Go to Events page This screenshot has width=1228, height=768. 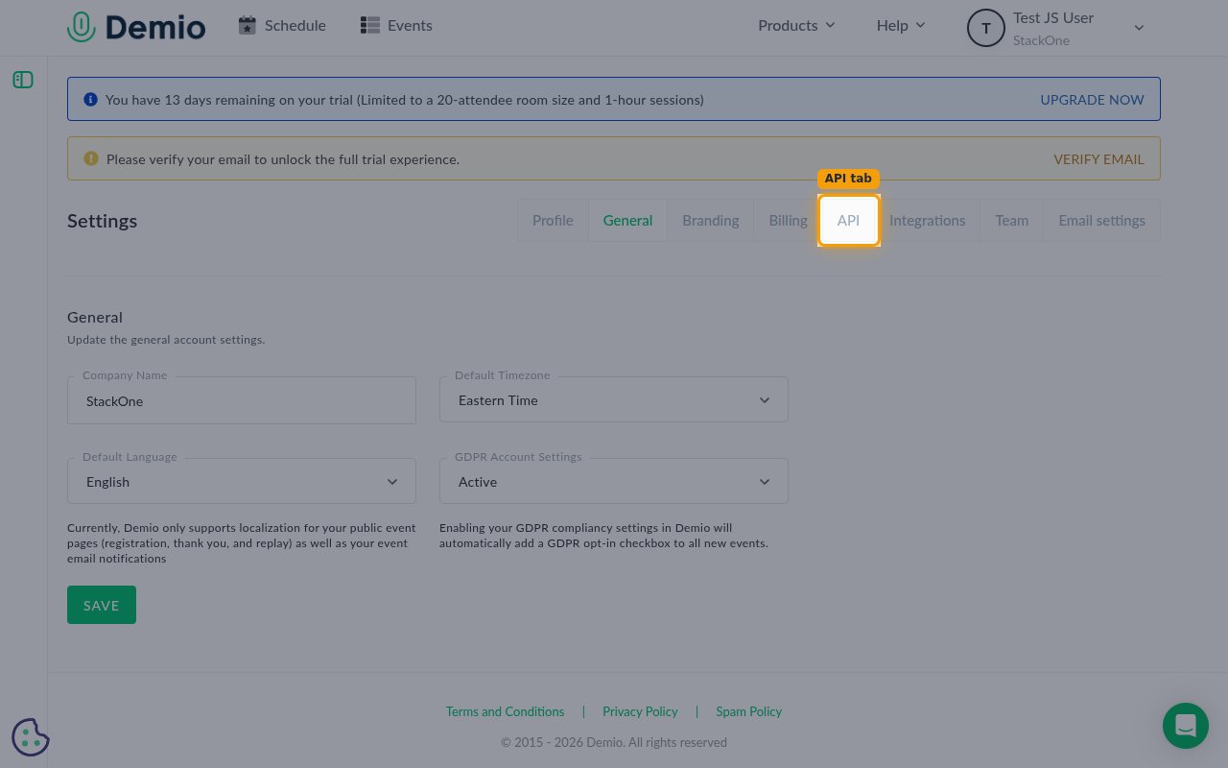[x=396, y=25]
